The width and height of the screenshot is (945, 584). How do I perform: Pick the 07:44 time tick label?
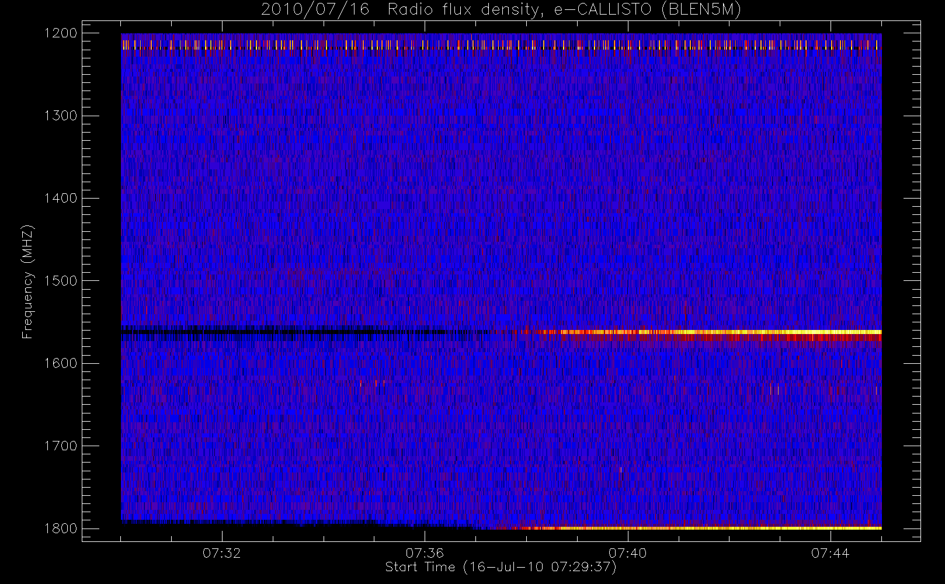(831, 553)
